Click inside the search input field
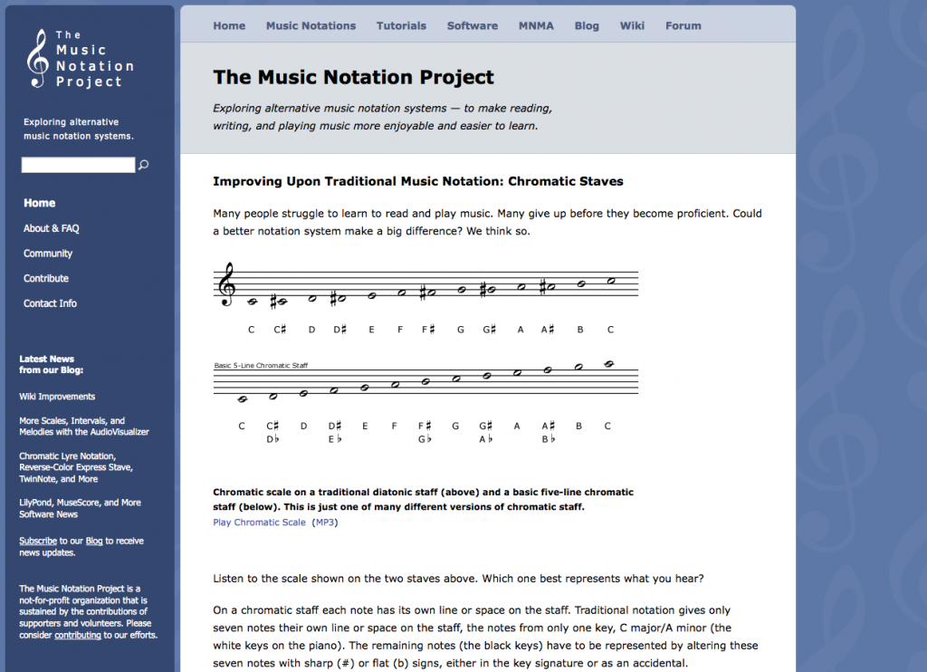The height and width of the screenshot is (672, 927). pos(78,165)
